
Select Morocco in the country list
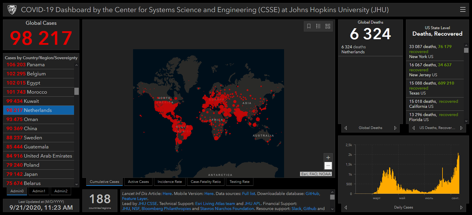(x=39, y=92)
